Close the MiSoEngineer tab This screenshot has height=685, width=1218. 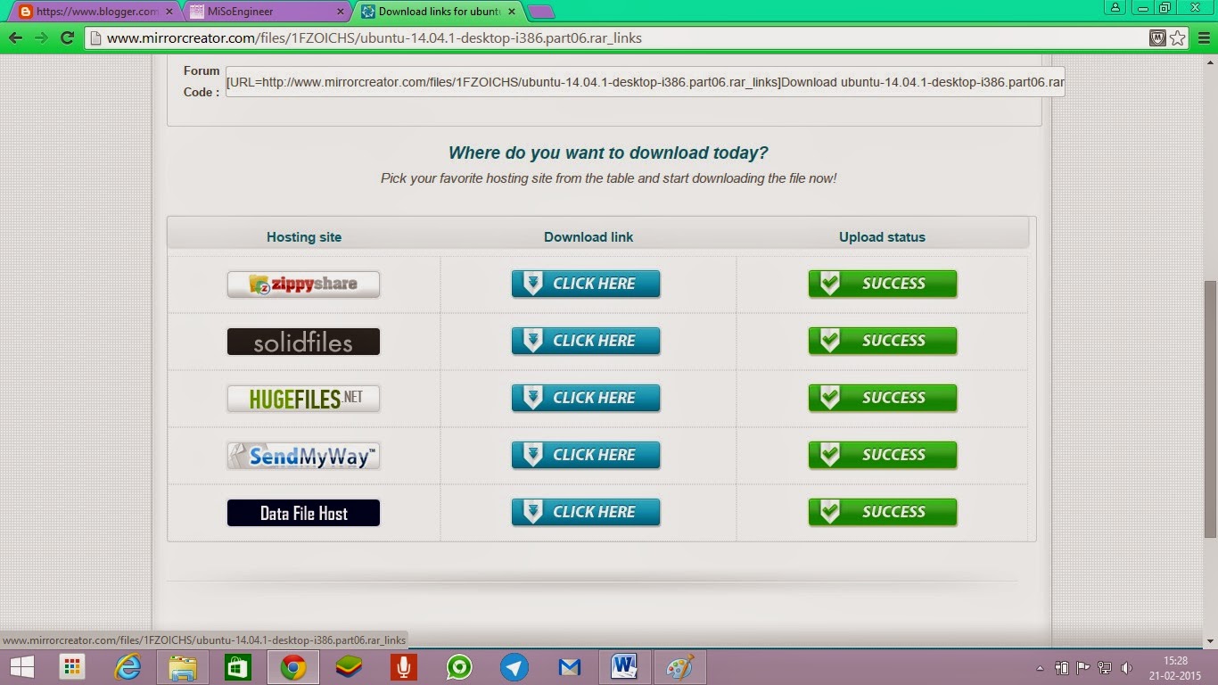click(x=340, y=12)
